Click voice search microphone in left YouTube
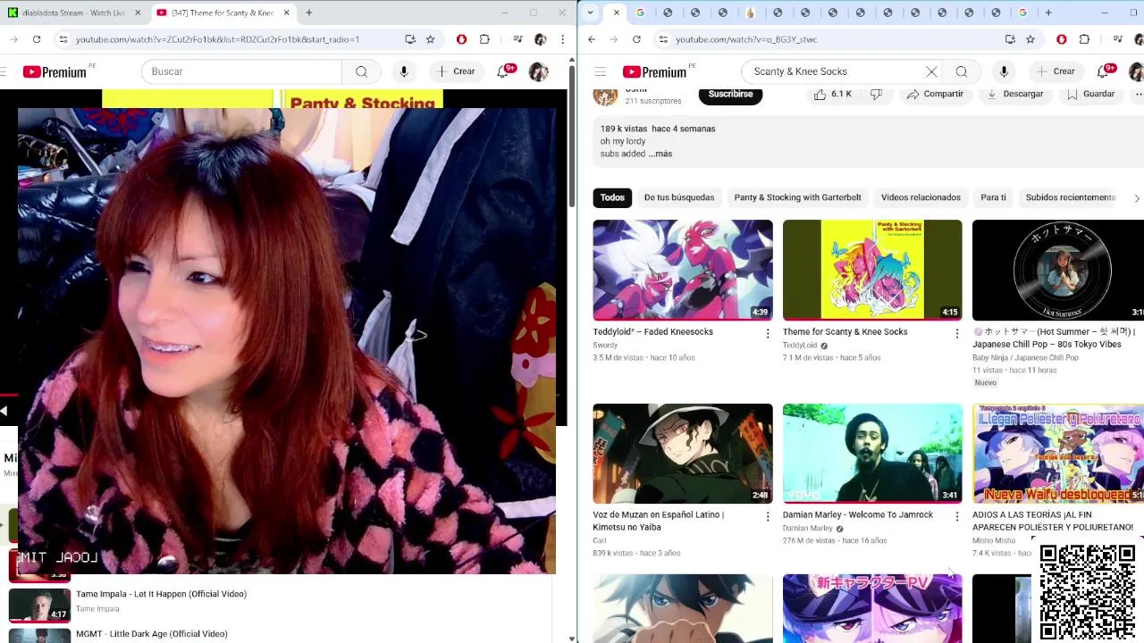The image size is (1144, 643). (404, 71)
